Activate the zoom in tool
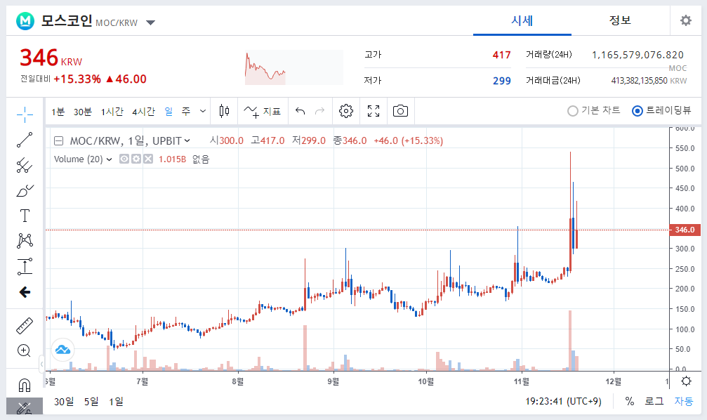The width and height of the screenshot is (707, 420). [24, 350]
